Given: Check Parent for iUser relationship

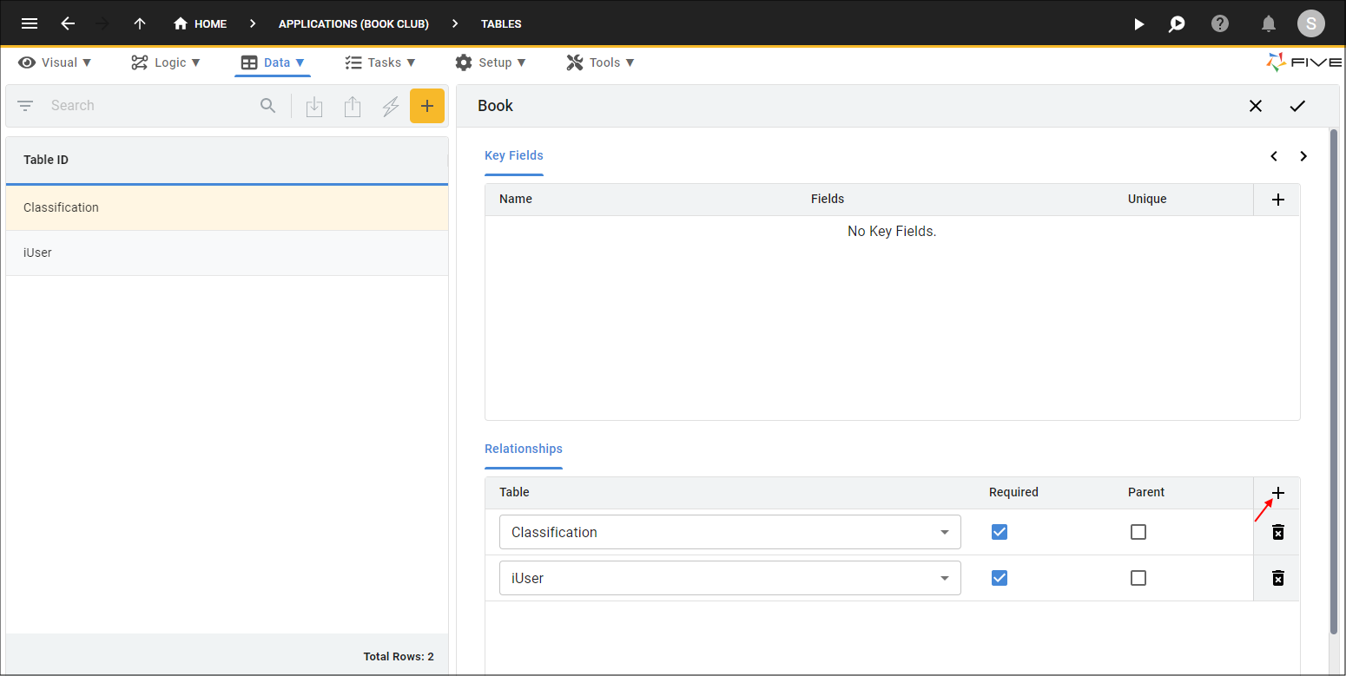Looking at the screenshot, I should coord(1138,578).
